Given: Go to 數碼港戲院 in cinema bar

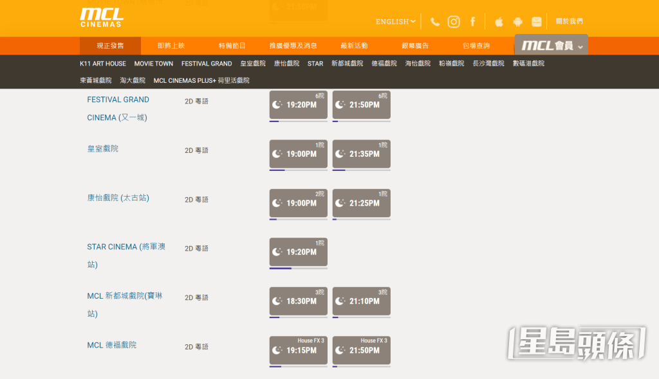Looking at the screenshot, I should pos(529,64).
